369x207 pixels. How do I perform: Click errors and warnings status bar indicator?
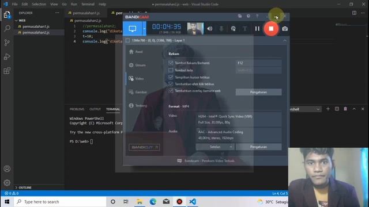[12, 193]
